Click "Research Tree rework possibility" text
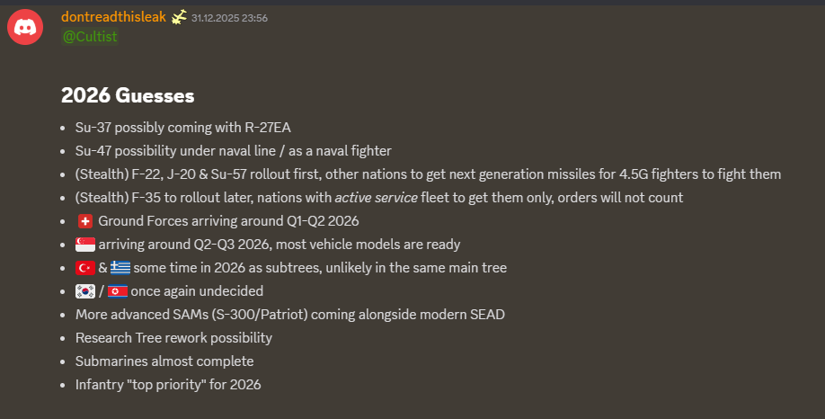 (x=173, y=338)
